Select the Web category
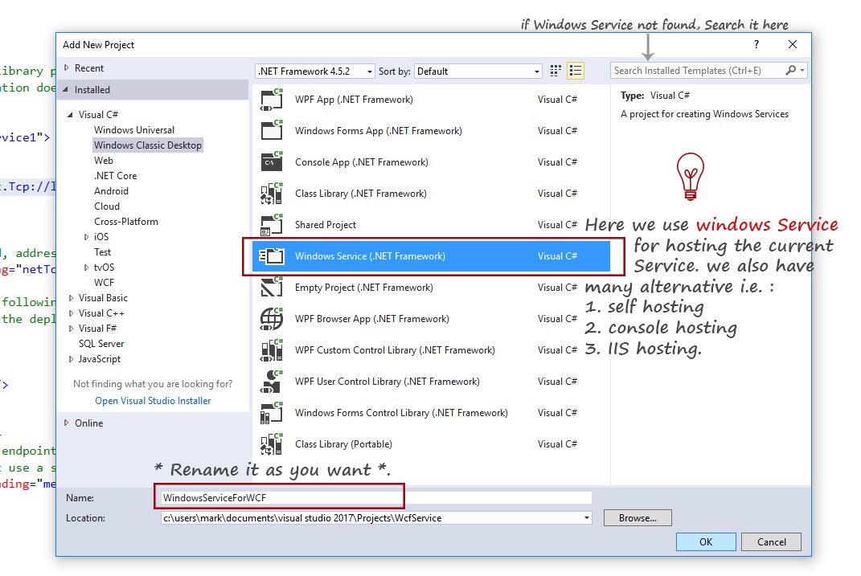The width and height of the screenshot is (861, 576). point(103,161)
